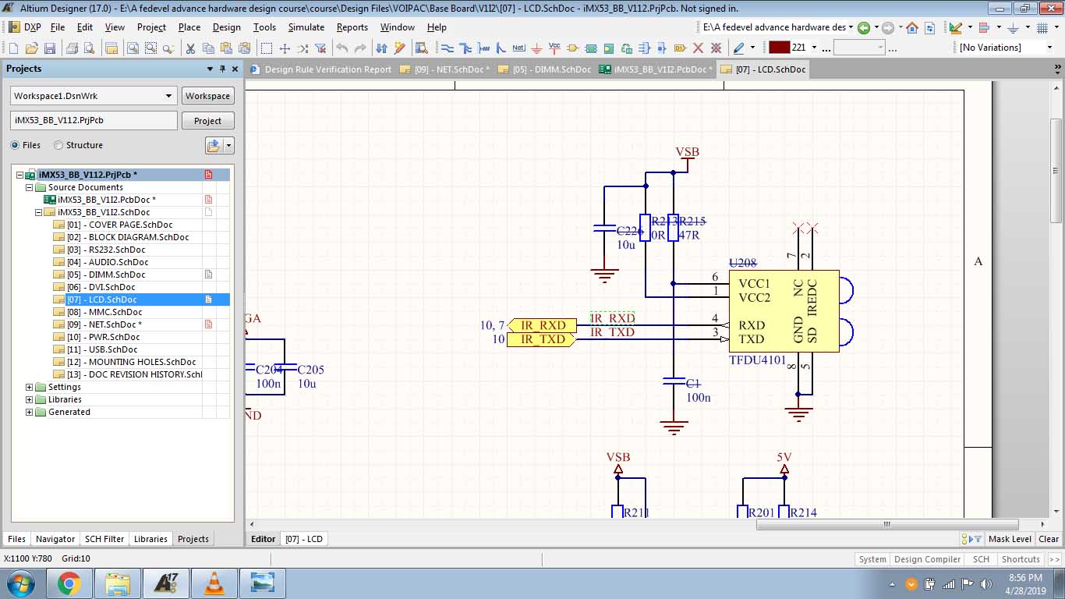Image resolution: width=1065 pixels, height=599 pixels.
Task: Click the Save document toolbar icon
Action: pos(50,48)
